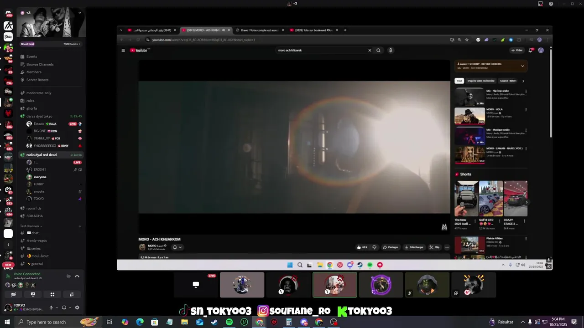
Task: Open Spotify from Windows taskbar
Action: click(229, 322)
